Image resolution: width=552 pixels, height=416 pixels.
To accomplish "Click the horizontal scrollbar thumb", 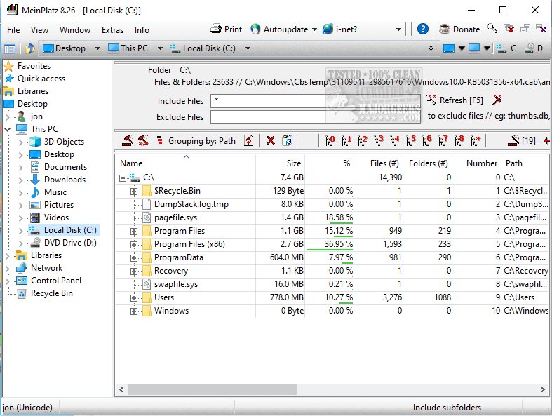I will [x=212, y=389].
